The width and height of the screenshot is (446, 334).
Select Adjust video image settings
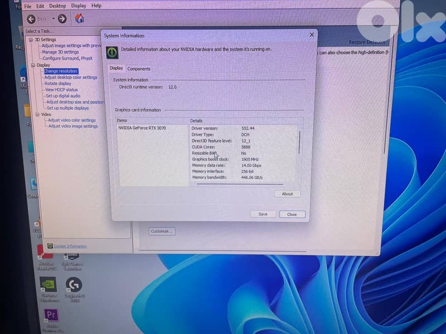(x=73, y=126)
